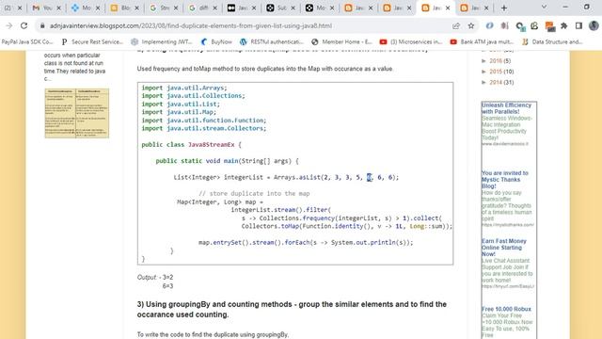
Task: Switch to the 'Blo' Blogger tab
Action: coord(125,8)
